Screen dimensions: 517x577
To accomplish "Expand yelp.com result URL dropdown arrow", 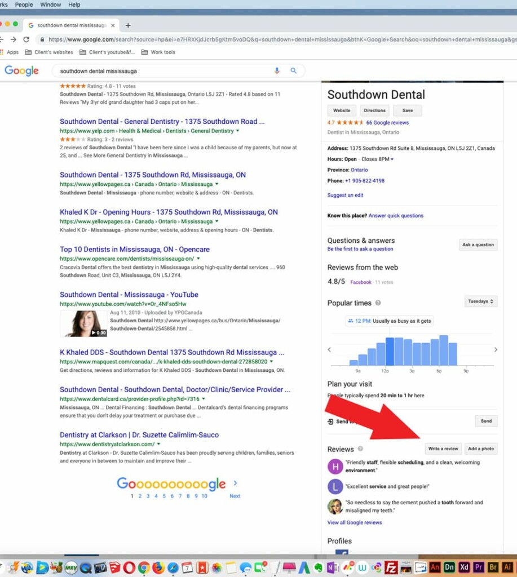I will (x=237, y=131).
